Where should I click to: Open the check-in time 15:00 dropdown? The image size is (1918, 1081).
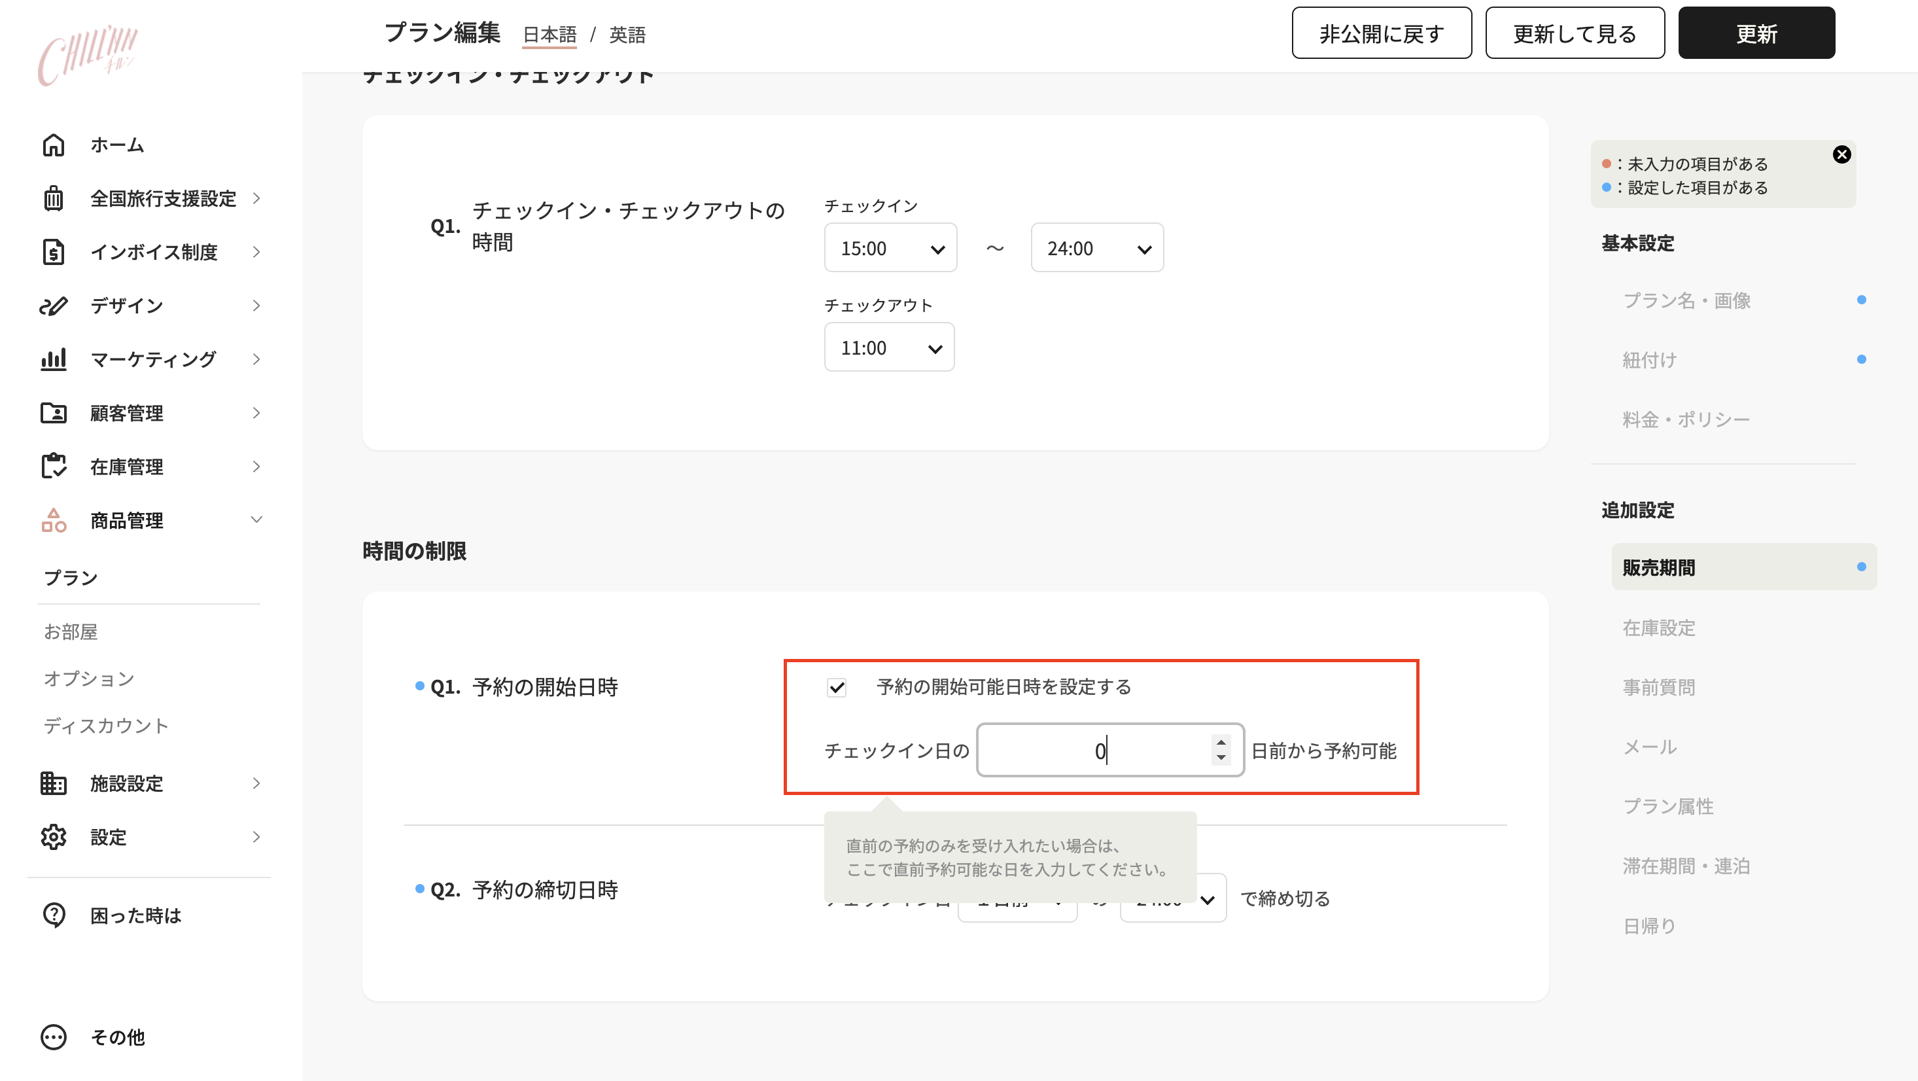coord(890,247)
